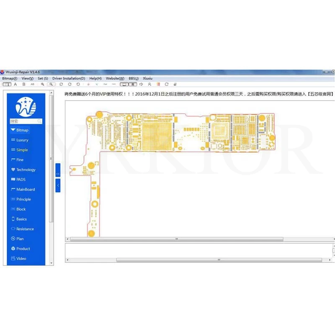Click the user account icon
335x335 pixels.
(x=149, y=85)
